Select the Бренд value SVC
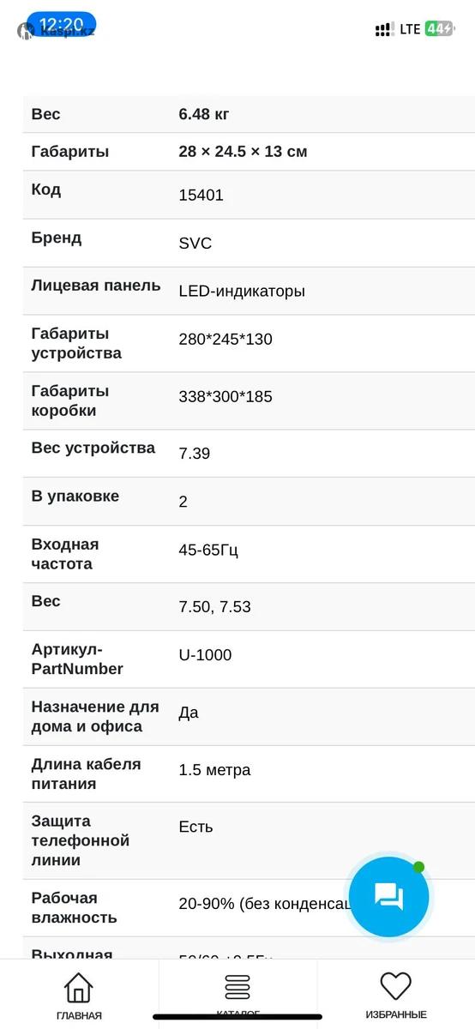Screen dimensions: 475x1029 [195, 244]
